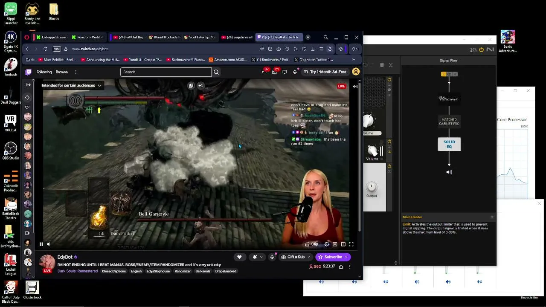Close the Main Header info panel
The height and width of the screenshot is (307, 546).
[492, 217]
